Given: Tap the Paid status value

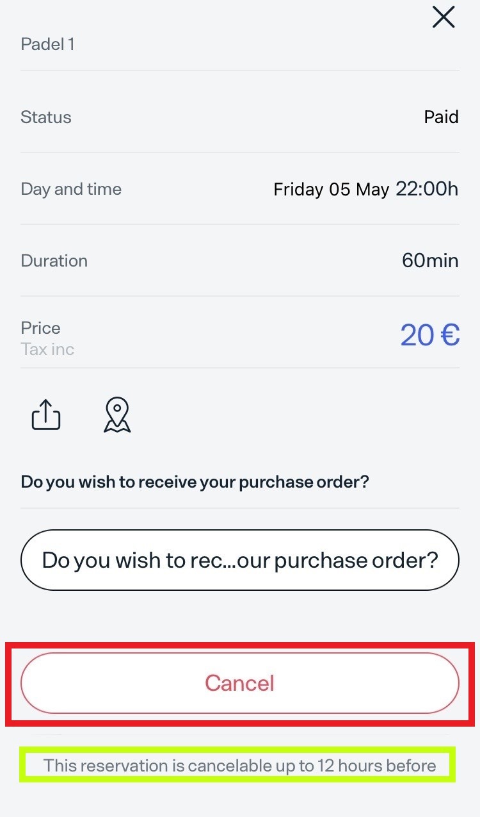Looking at the screenshot, I should pyautogui.click(x=441, y=117).
